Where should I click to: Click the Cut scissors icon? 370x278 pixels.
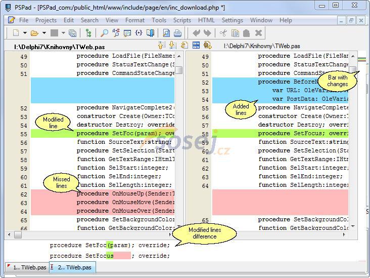223,33
